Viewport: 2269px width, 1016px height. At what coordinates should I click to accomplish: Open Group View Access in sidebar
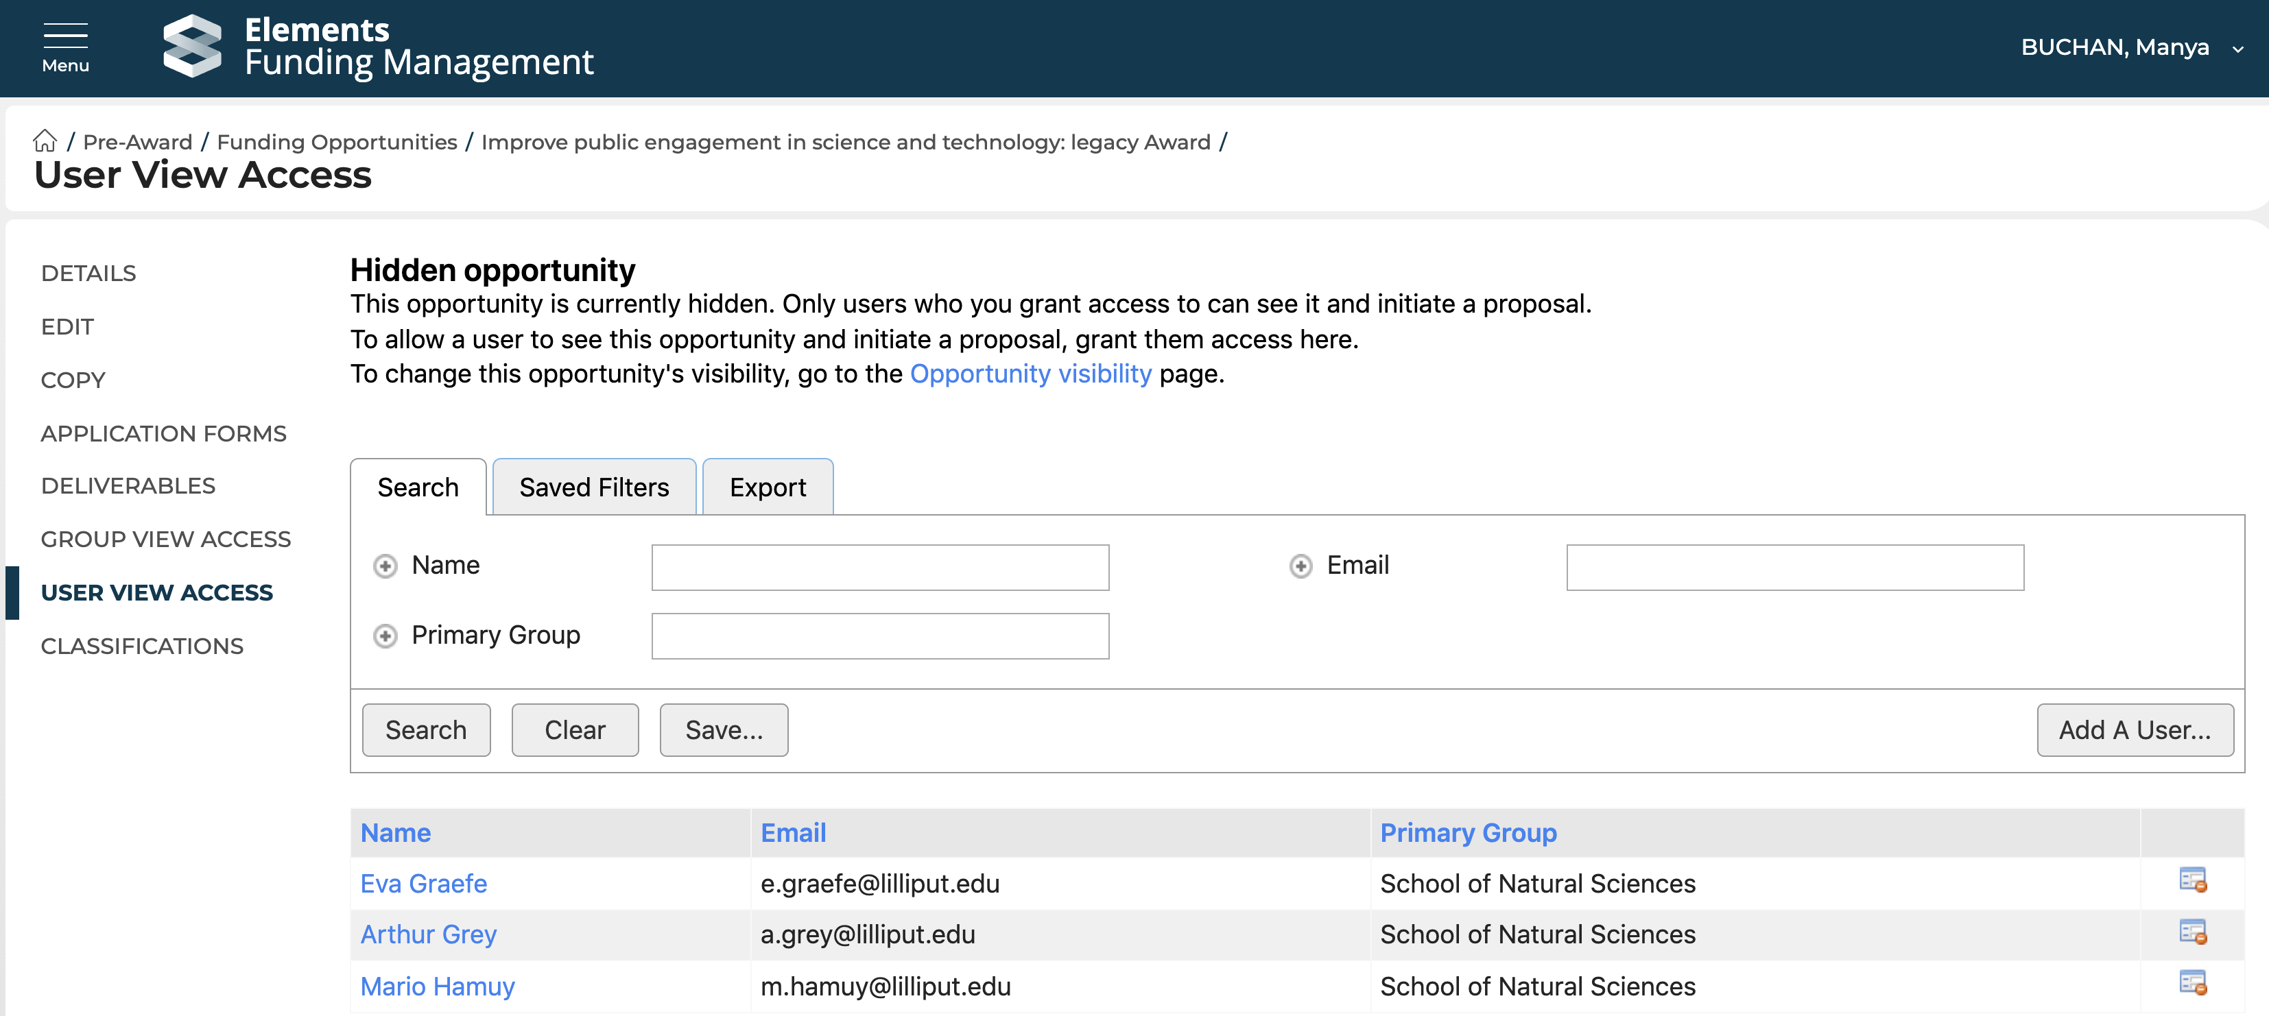pos(165,539)
